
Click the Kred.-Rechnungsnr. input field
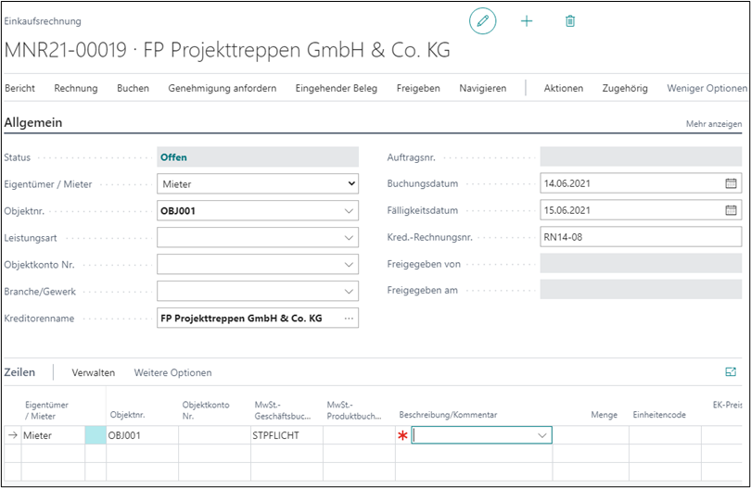tap(640, 237)
